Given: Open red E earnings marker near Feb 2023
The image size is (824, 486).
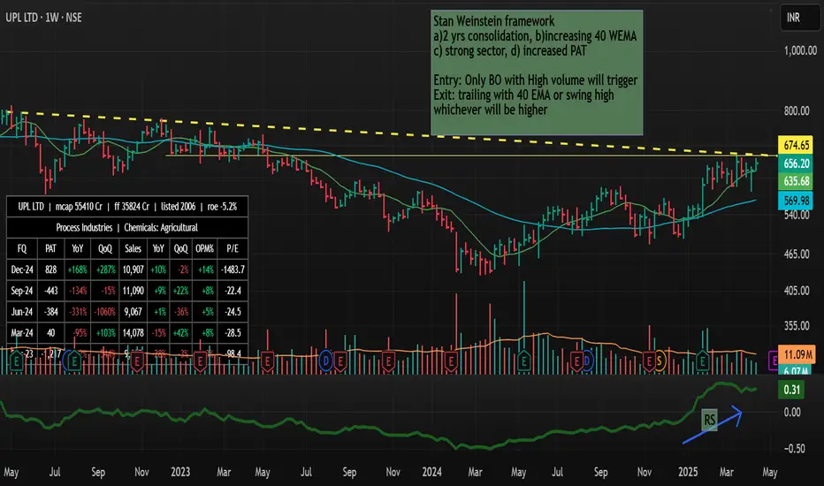Looking at the screenshot, I should pos(200,361).
